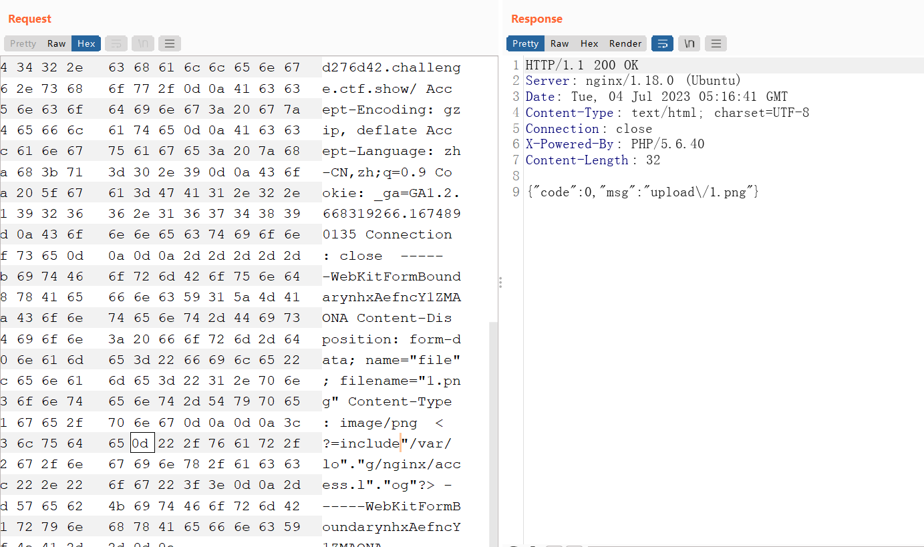Click response line 'HTTP/1.1 200 OK'
924x547 pixels.
click(x=582, y=65)
